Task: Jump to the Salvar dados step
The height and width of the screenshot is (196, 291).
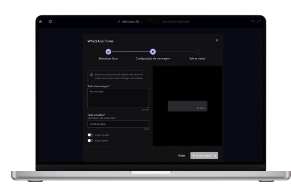Action: (x=197, y=52)
